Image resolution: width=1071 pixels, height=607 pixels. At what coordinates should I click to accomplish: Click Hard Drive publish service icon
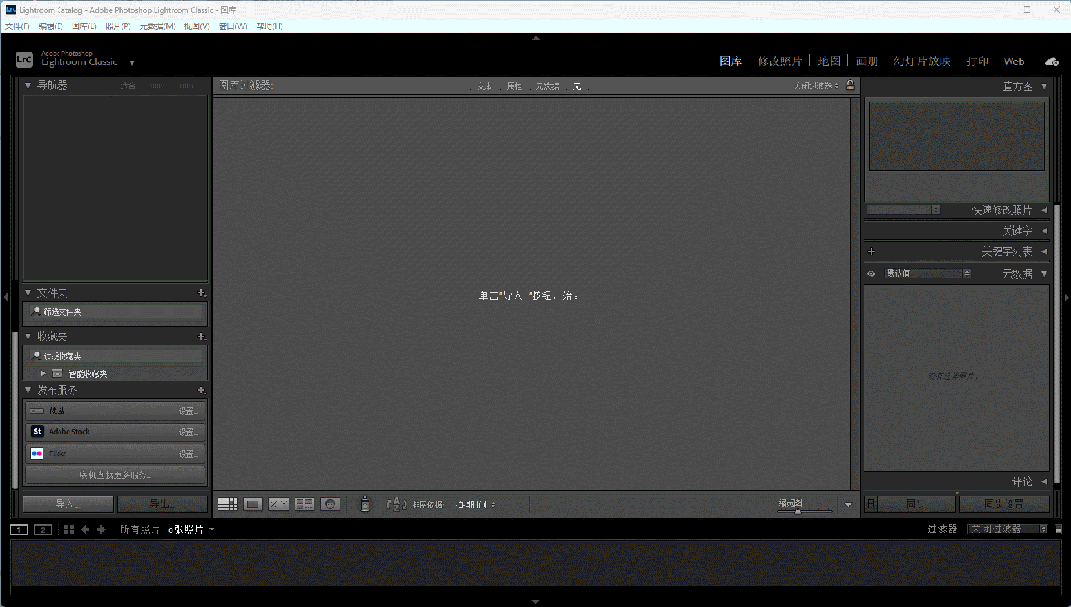[37, 411]
